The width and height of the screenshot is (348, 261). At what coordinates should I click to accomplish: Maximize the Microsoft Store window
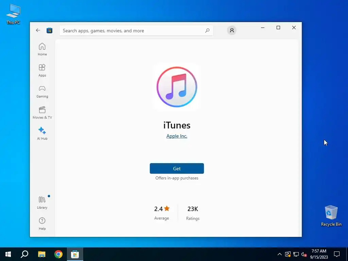[x=278, y=28]
